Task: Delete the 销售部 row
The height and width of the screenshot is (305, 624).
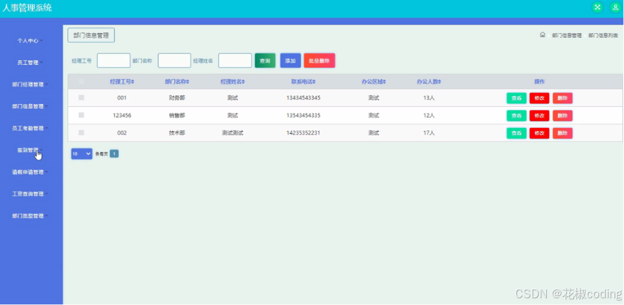Action: (x=562, y=116)
